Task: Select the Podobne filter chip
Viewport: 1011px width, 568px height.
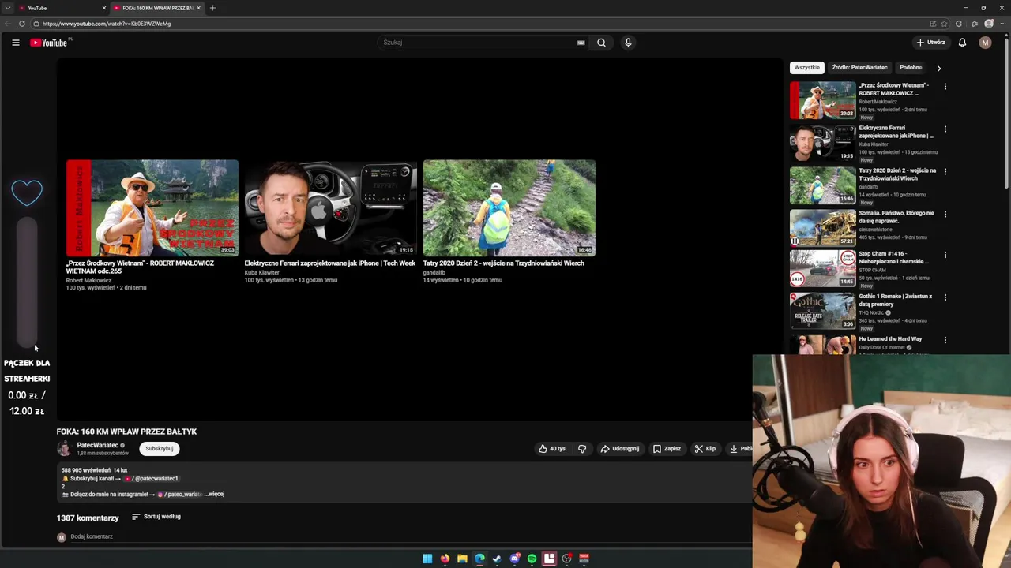Action: pos(911,68)
